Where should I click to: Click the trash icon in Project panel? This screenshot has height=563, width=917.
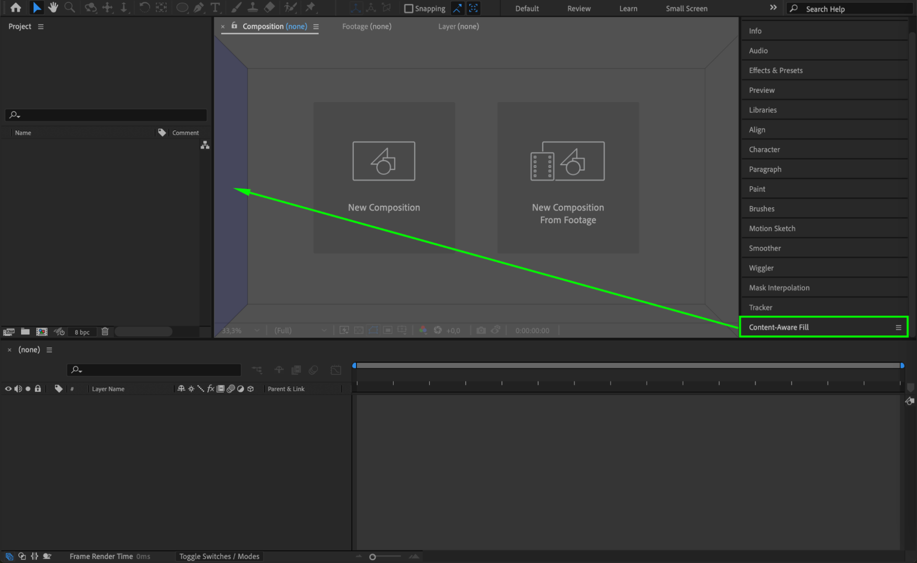pyautogui.click(x=105, y=331)
